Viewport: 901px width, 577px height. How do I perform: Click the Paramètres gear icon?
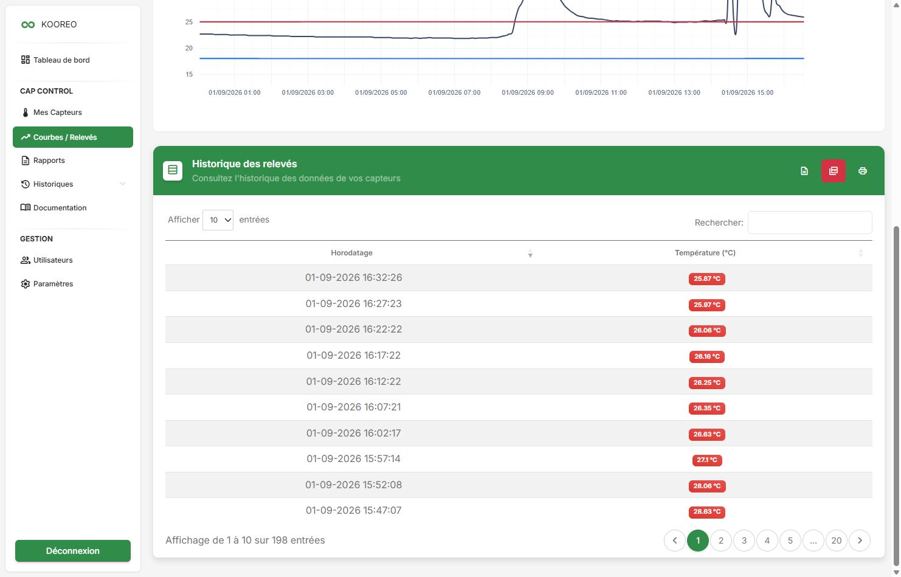pyautogui.click(x=26, y=284)
